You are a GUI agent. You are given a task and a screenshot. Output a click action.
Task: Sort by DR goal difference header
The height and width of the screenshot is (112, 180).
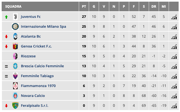click(x=154, y=6)
